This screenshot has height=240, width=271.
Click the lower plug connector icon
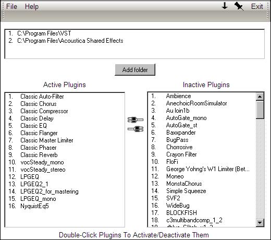pyautogui.click(x=135, y=129)
